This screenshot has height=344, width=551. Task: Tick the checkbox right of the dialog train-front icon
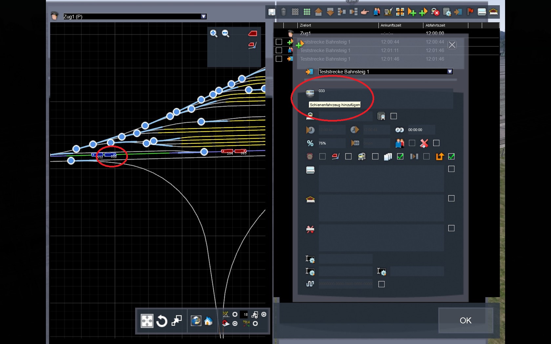click(x=375, y=157)
